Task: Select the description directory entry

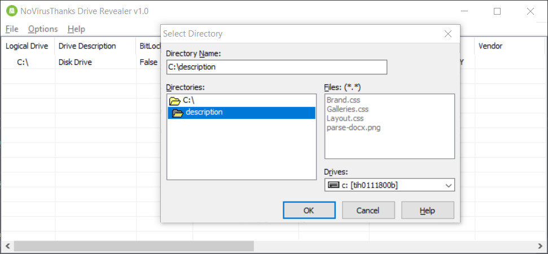Action: point(242,113)
